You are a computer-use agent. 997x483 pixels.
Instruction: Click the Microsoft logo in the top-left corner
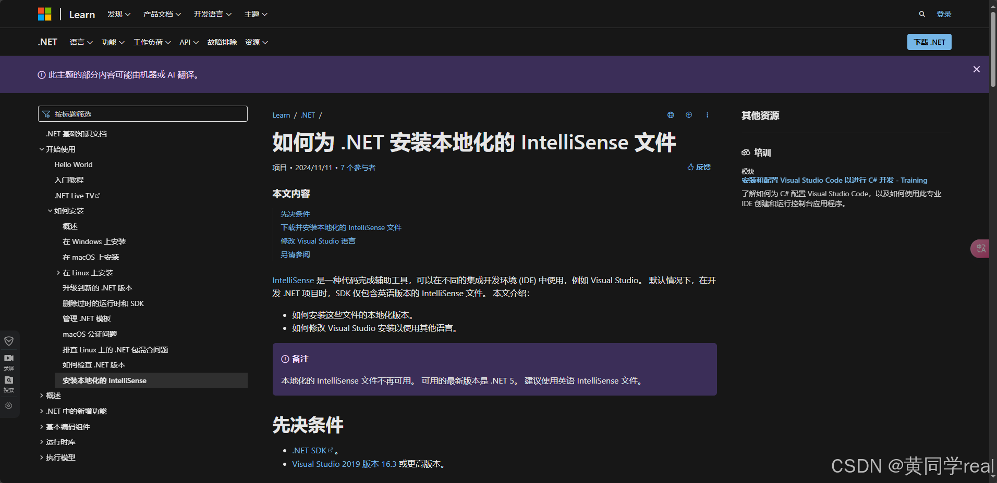[x=45, y=14]
